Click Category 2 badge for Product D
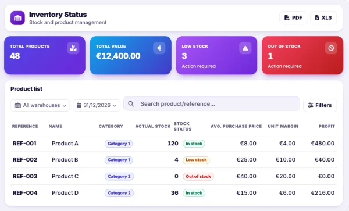Viewport: 349px width, 211px height. 119,193
